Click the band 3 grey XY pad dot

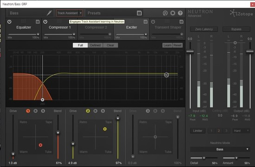[155, 137]
